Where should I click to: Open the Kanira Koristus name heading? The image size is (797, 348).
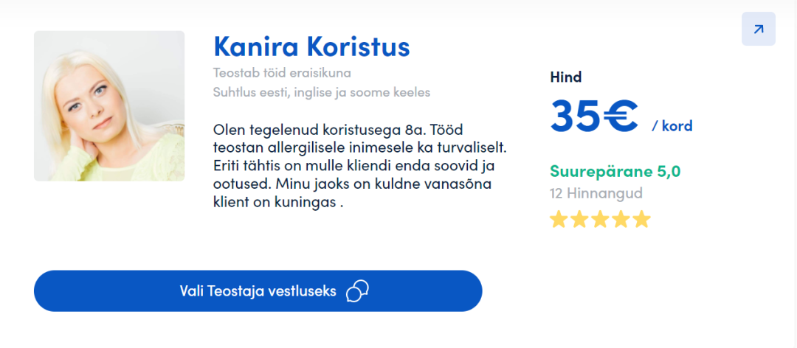311,46
